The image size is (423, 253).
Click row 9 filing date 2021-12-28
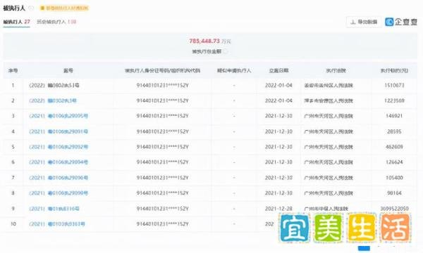(x=278, y=209)
